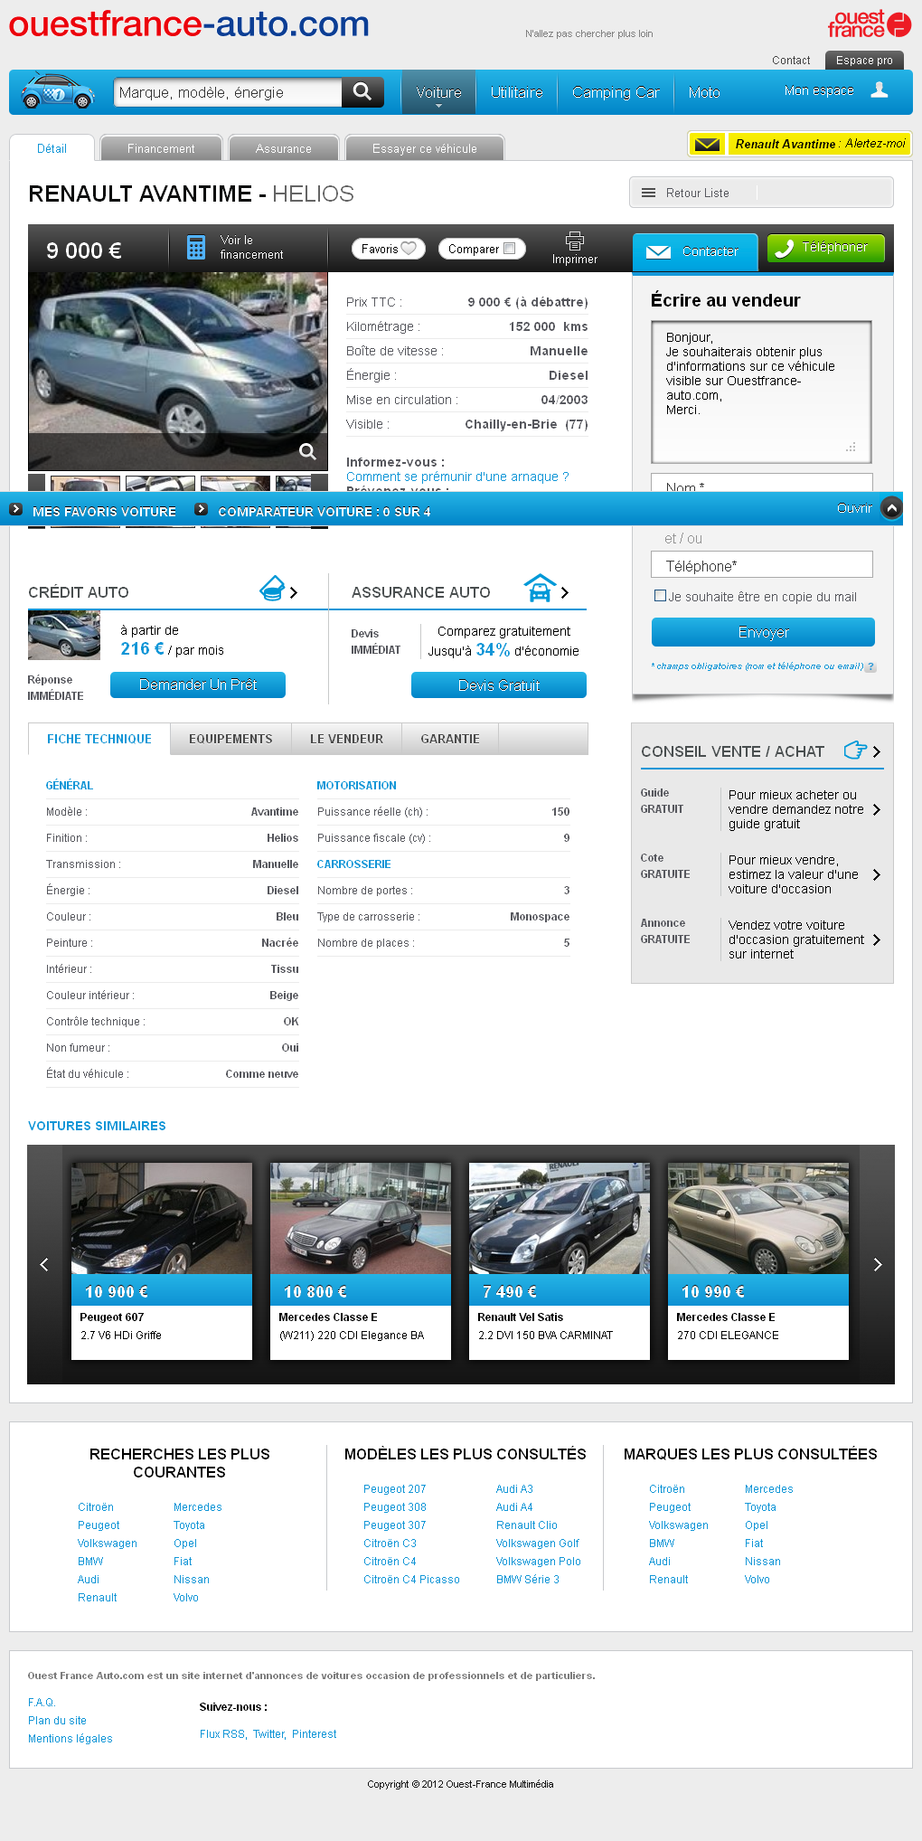Viewport: 922px width, 1841px height.
Task: Click the search magnifier button
Action: tap(362, 92)
